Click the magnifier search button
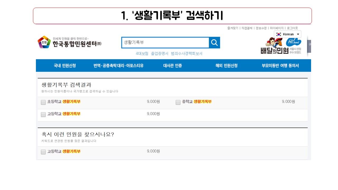This screenshot has width=338, height=190. (x=214, y=42)
